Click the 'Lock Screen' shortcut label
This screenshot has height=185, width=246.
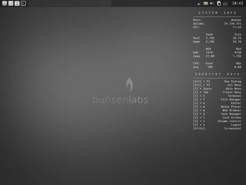coord(232,118)
